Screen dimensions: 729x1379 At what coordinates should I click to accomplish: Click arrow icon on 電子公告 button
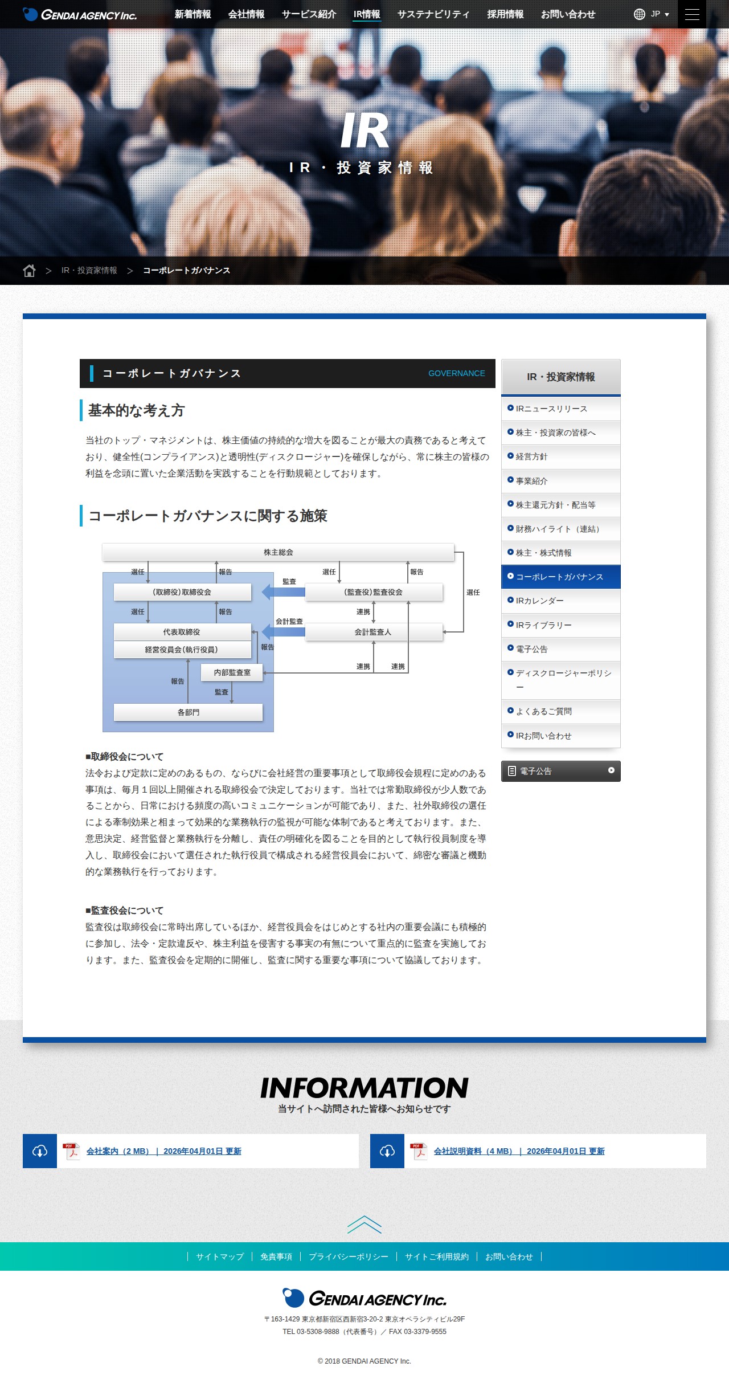[611, 770]
